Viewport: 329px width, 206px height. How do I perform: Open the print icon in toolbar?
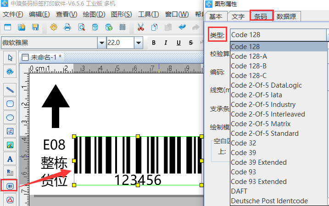pos(67,27)
